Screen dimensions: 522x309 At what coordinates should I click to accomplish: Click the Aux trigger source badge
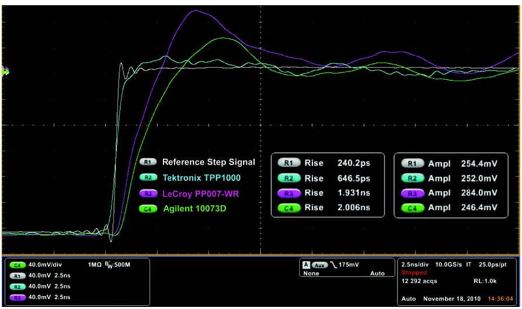(x=319, y=264)
